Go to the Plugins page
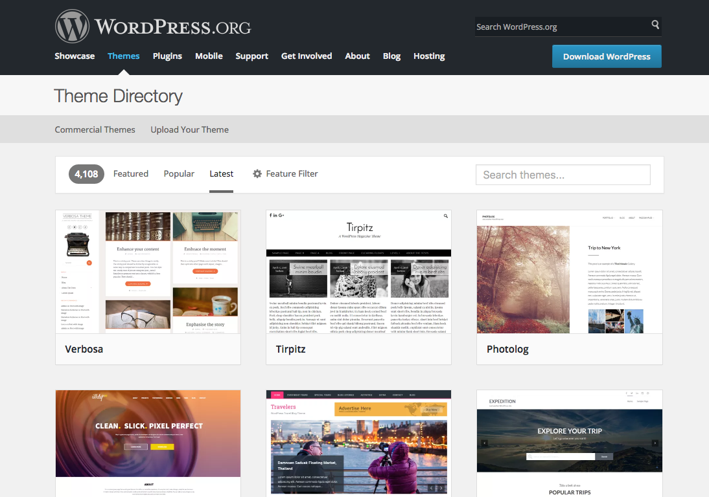709x497 pixels. tap(167, 56)
